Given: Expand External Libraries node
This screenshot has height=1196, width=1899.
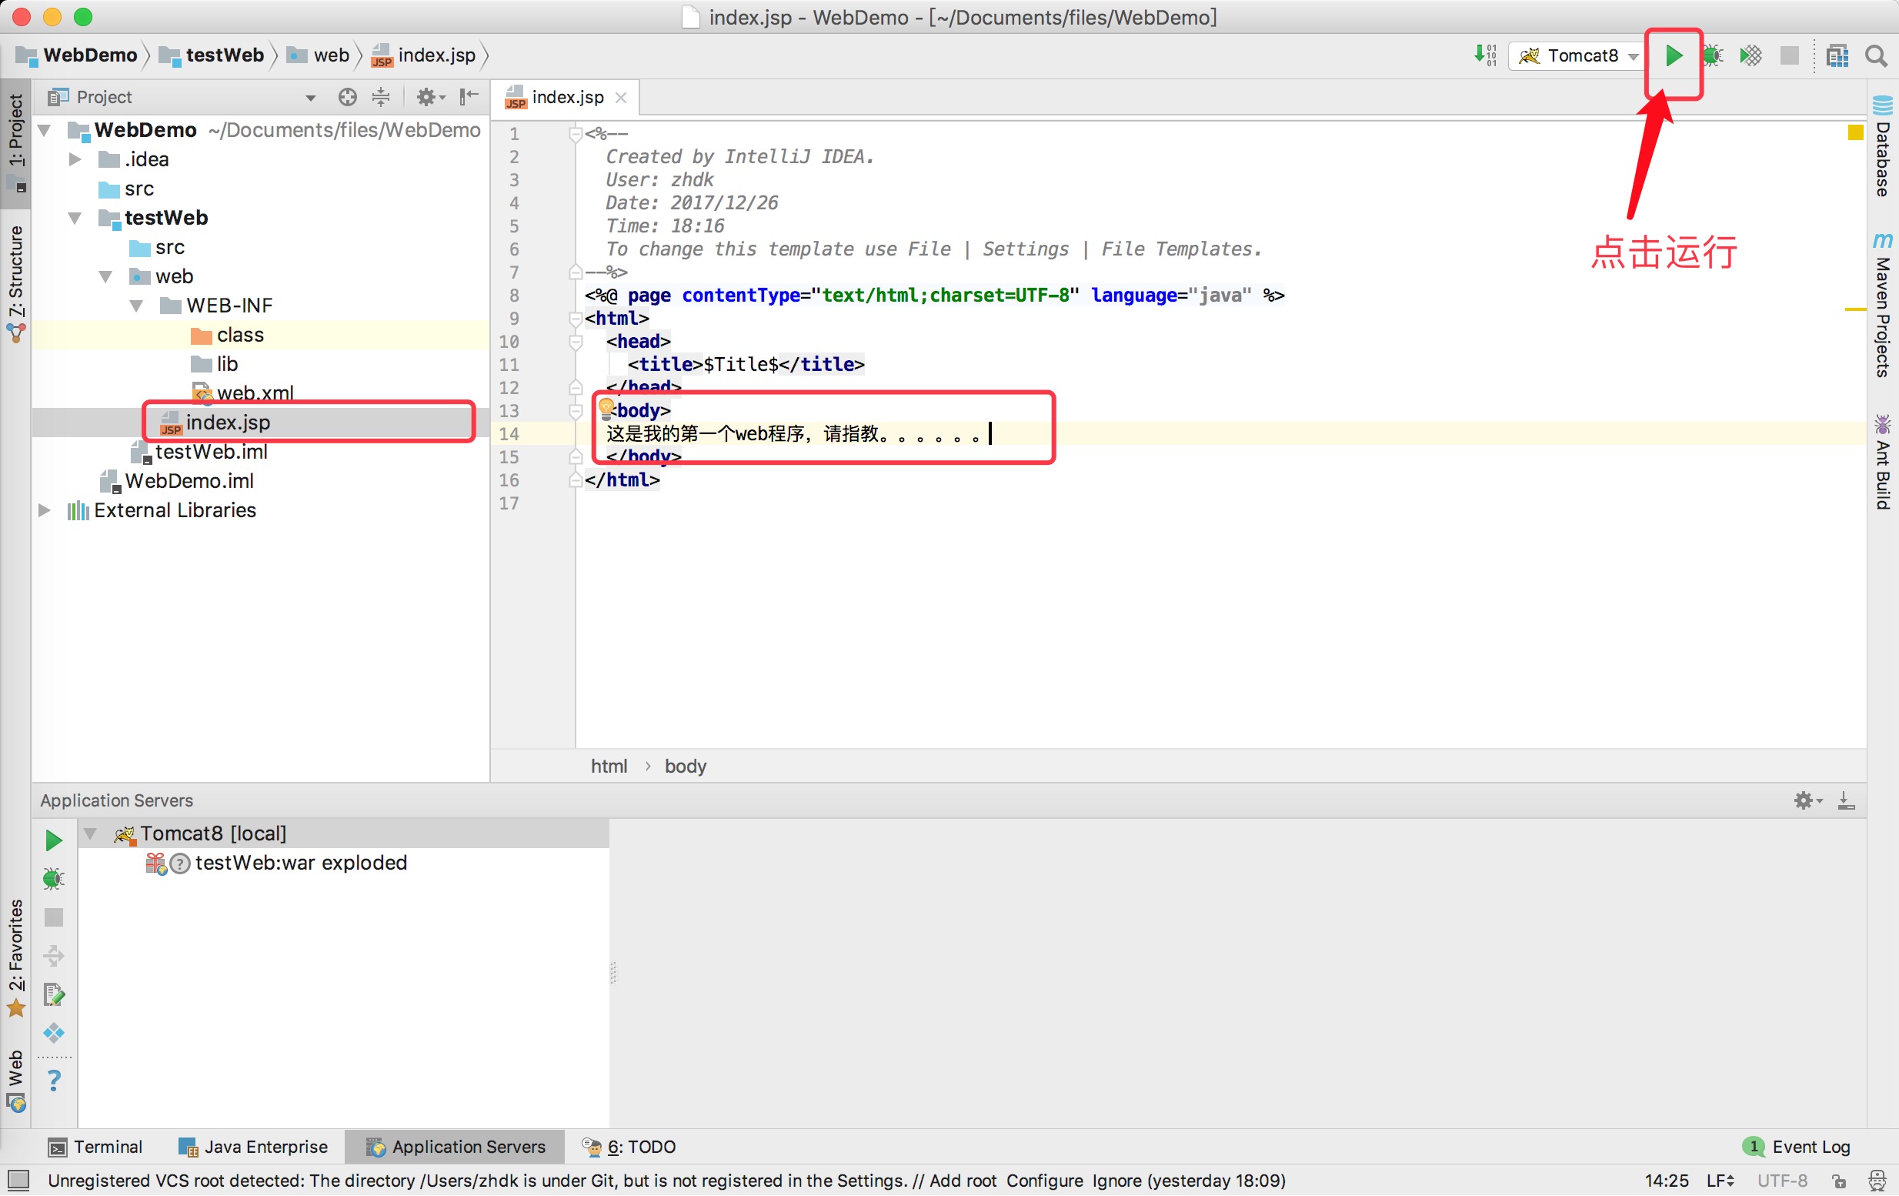Looking at the screenshot, I should click(44, 510).
